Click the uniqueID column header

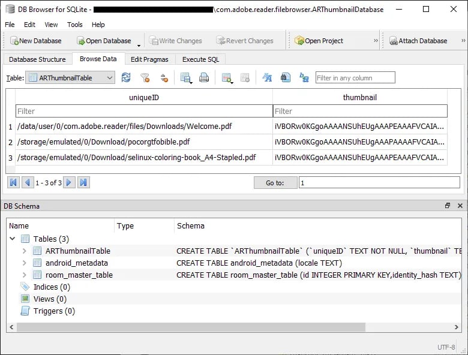click(x=144, y=97)
